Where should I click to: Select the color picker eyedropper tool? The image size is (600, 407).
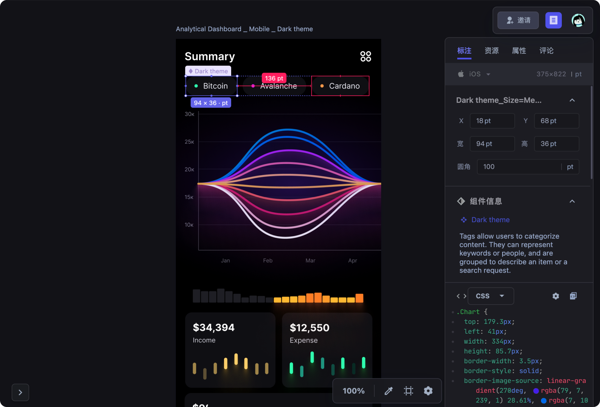coord(388,391)
